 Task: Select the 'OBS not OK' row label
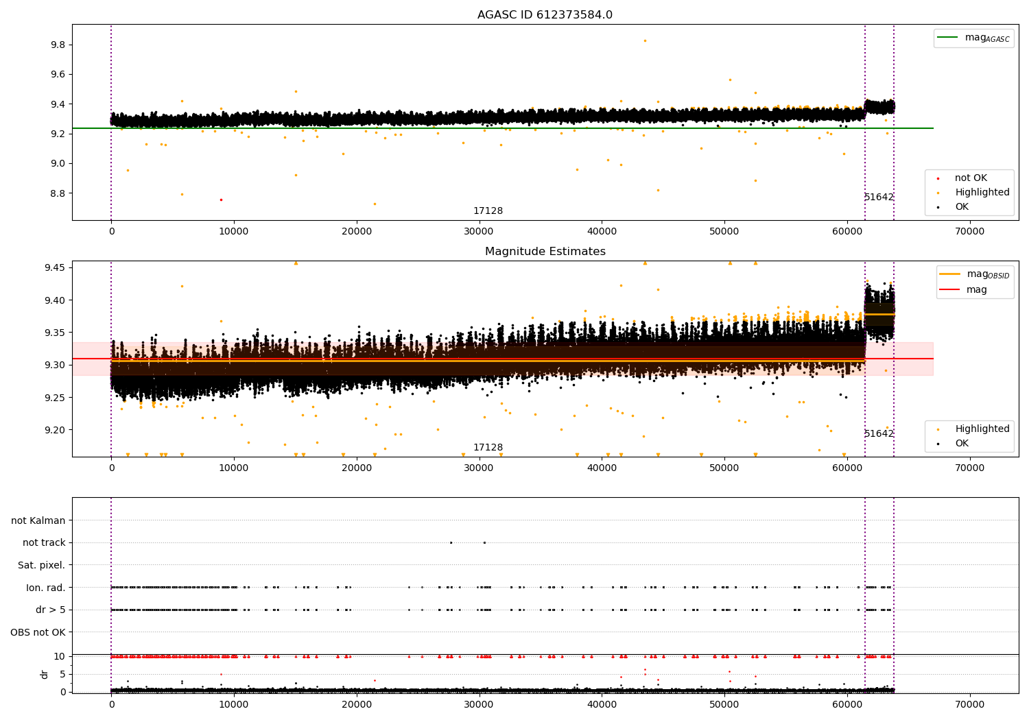point(38,632)
